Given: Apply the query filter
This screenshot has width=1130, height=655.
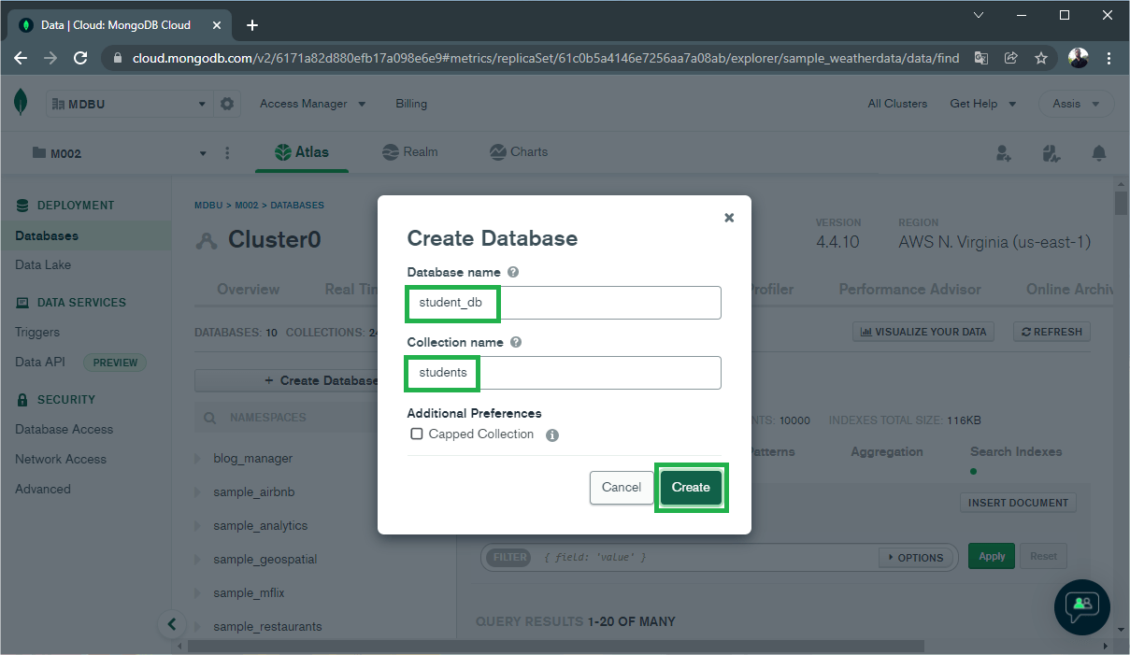Looking at the screenshot, I should (x=992, y=556).
